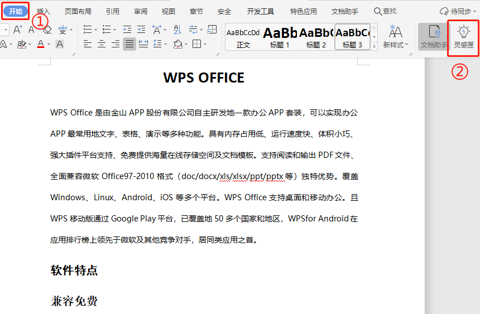Screen dimensions: 480x314
Task: Toggle the show paragraph marks icon
Action: (x=193, y=30)
